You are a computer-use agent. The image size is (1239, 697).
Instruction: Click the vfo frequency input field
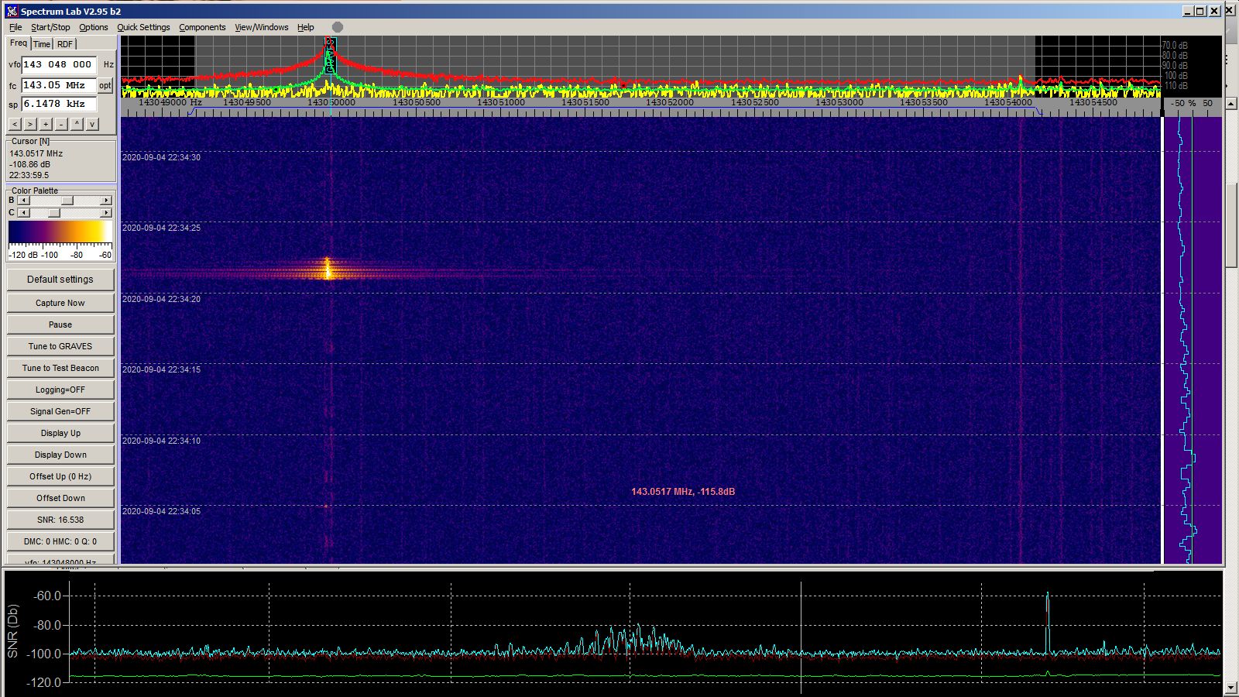[x=59, y=64]
